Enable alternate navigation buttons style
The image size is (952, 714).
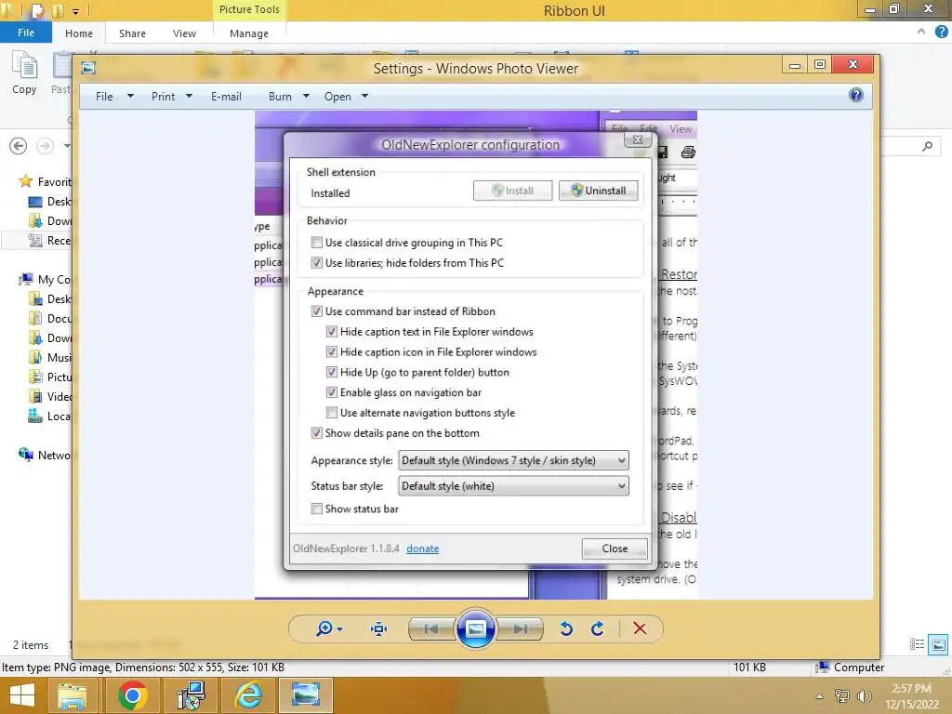[332, 413]
